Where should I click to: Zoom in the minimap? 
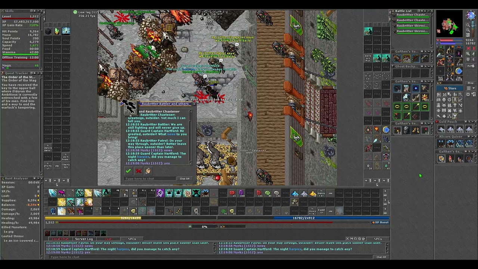(468, 30)
